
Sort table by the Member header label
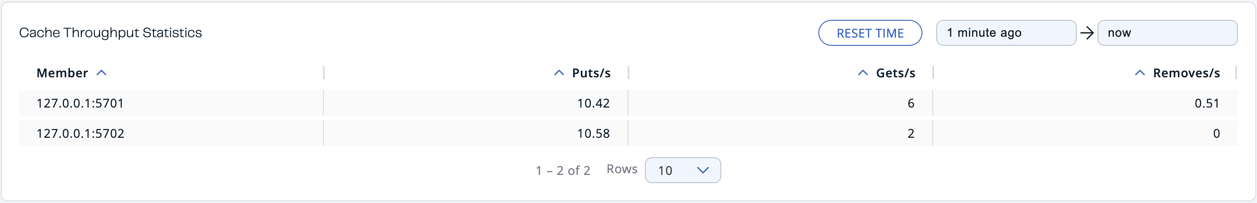(x=62, y=73)
